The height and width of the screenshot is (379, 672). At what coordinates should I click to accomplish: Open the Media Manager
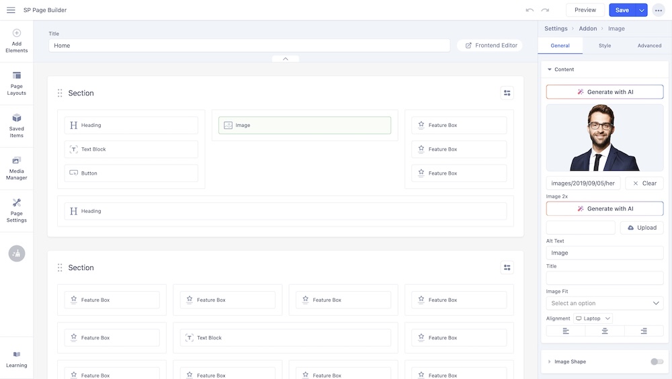[17, 168]
